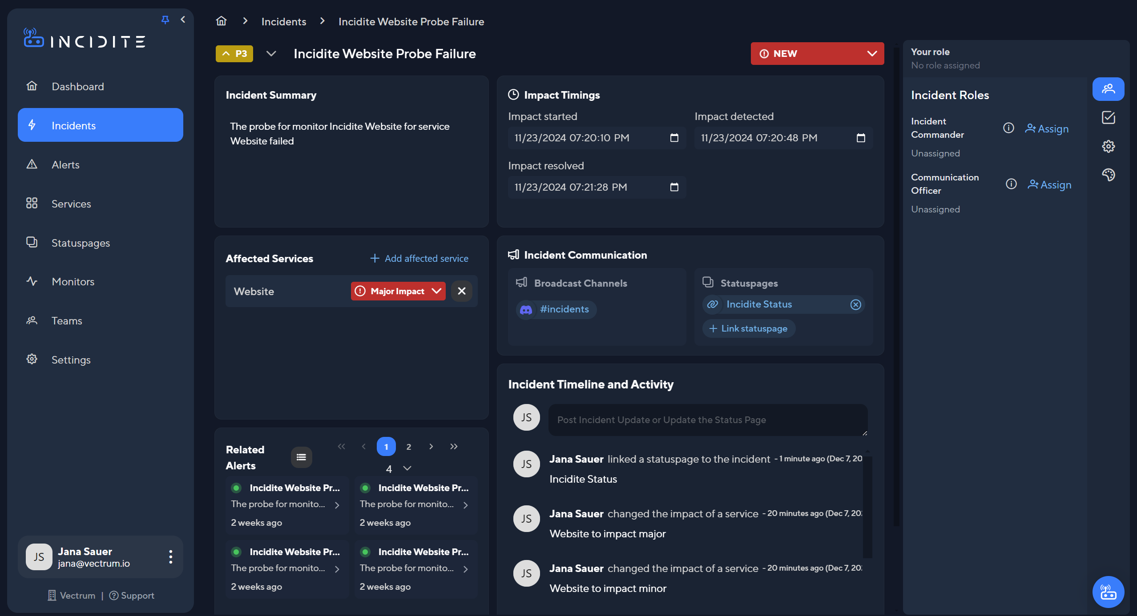Click the Incidents sidebar icon

coord(31,124)
